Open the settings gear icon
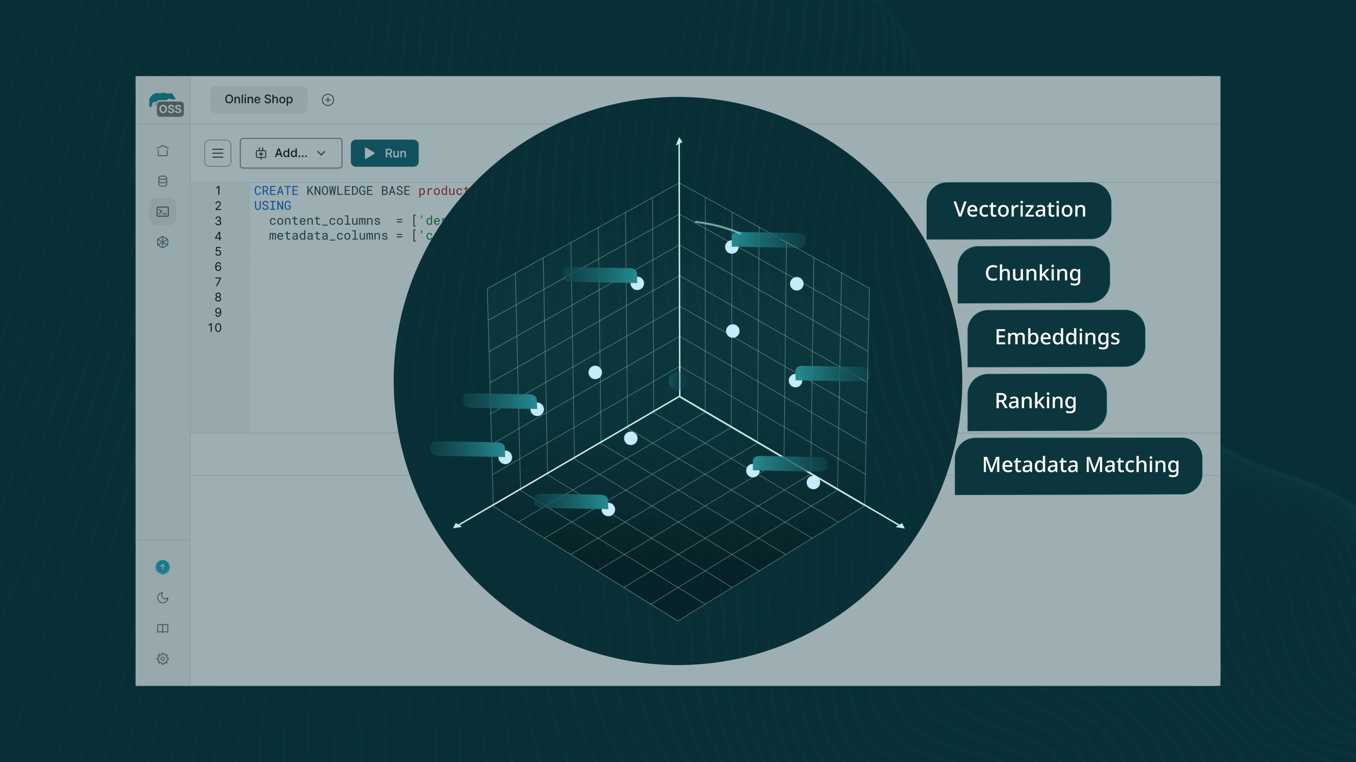This screenshot has width=1356, height=762. (163, 658)
